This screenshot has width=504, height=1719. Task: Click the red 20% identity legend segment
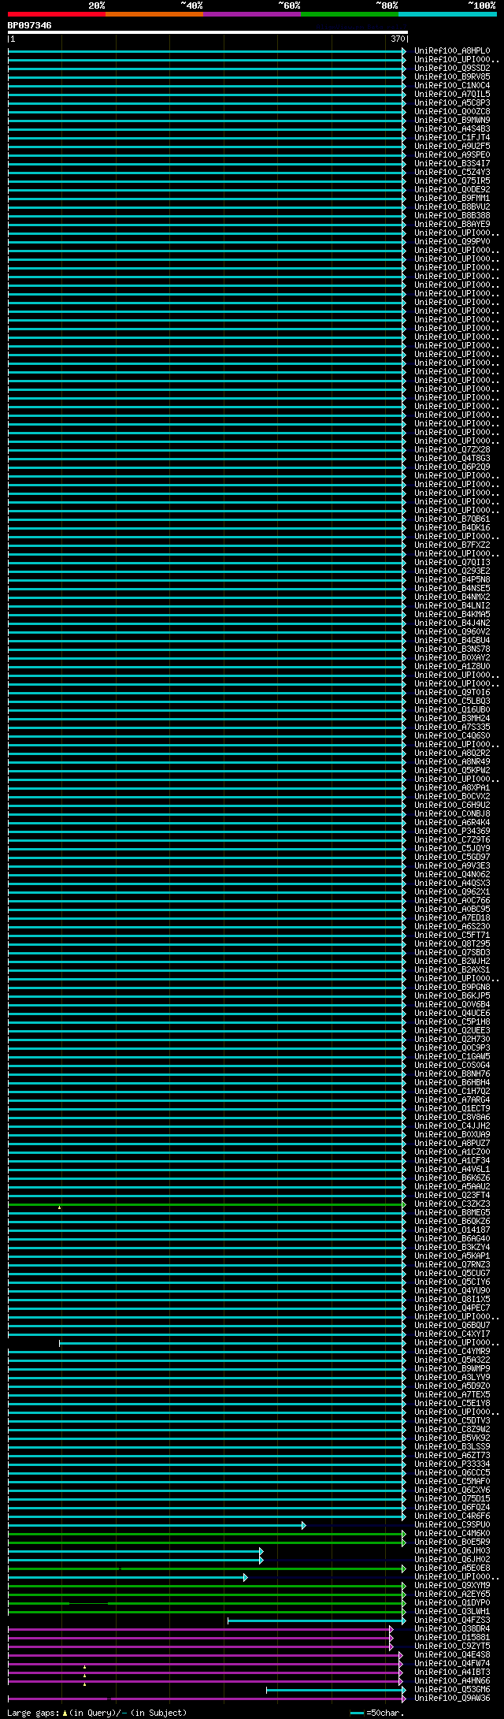point(57,14)
